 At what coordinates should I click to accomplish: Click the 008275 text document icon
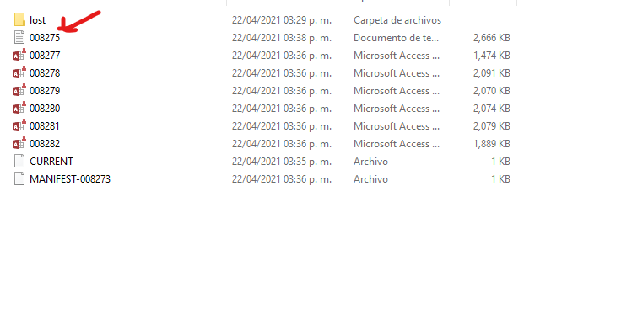[x=19, y=37]
